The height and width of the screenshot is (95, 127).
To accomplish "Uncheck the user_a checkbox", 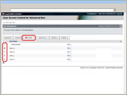I will click(x=5, y=48).
